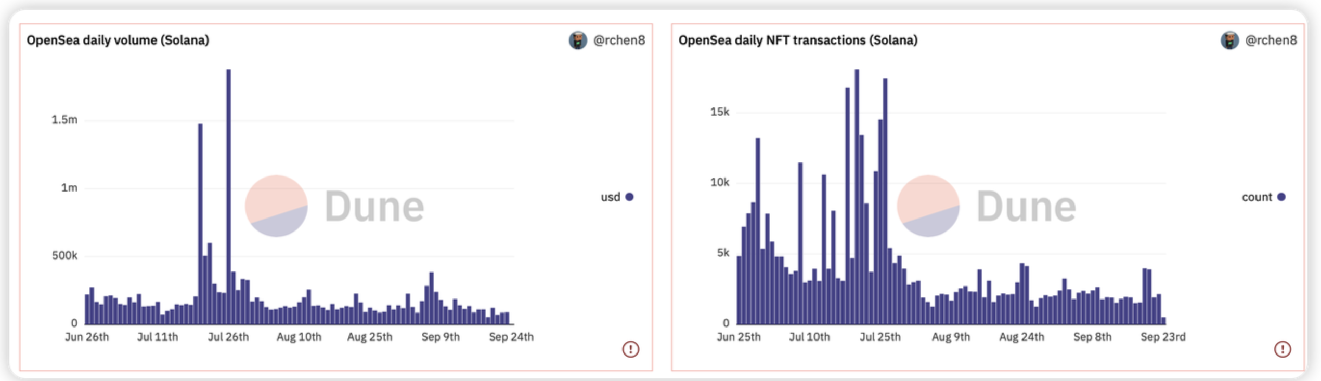Click Jul 10th axis label on transactions chart
1321x381 pixels.
[809, 337]
